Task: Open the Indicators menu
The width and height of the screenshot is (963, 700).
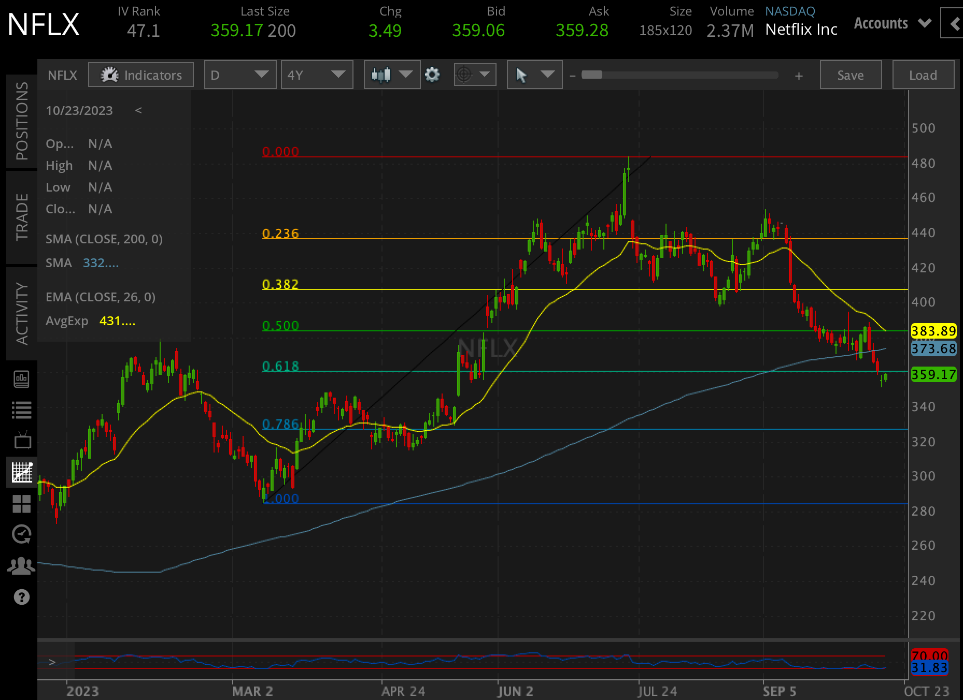Action: (x=141, y=75)
